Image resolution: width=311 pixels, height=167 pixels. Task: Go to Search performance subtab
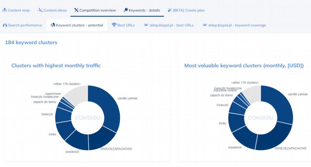coord(25,25)
